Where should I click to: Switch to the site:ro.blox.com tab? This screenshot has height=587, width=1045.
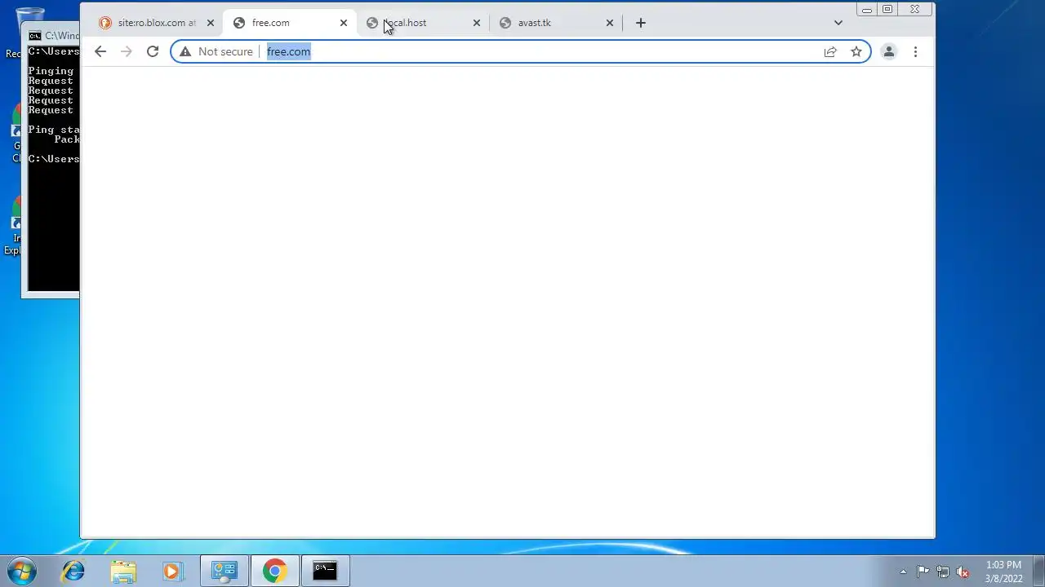coord(156,23)
